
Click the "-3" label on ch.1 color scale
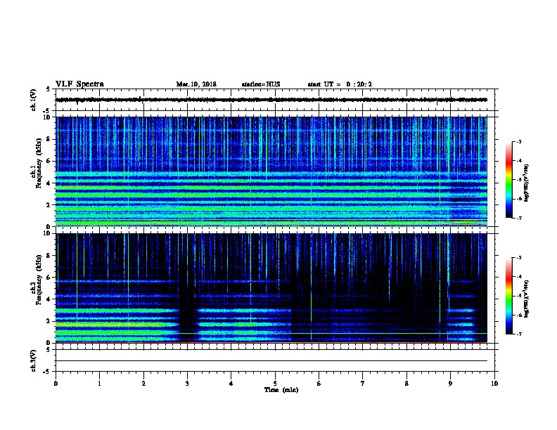point(518,141)
